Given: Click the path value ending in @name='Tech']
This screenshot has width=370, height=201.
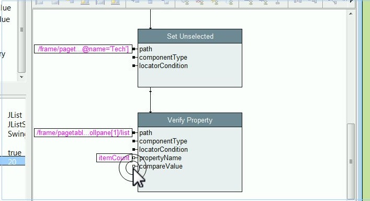Looking at the screenshot, I should (x=83, y=49).
